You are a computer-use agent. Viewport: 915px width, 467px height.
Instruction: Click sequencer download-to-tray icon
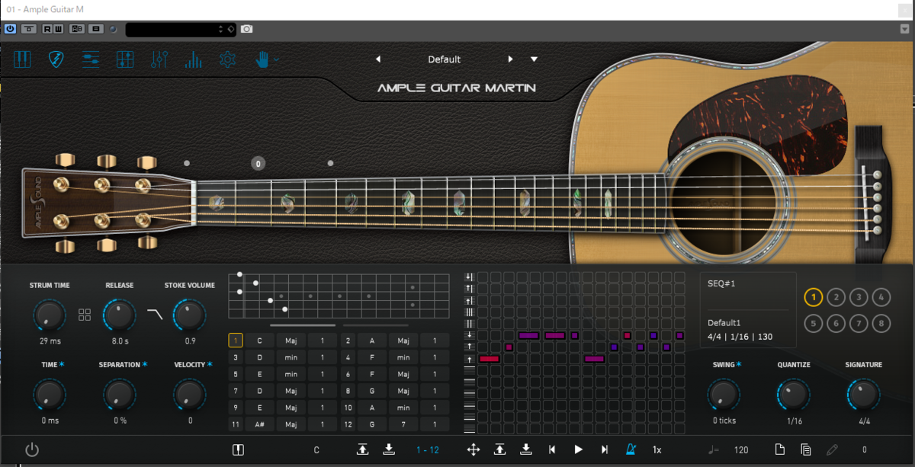point(526,449)
